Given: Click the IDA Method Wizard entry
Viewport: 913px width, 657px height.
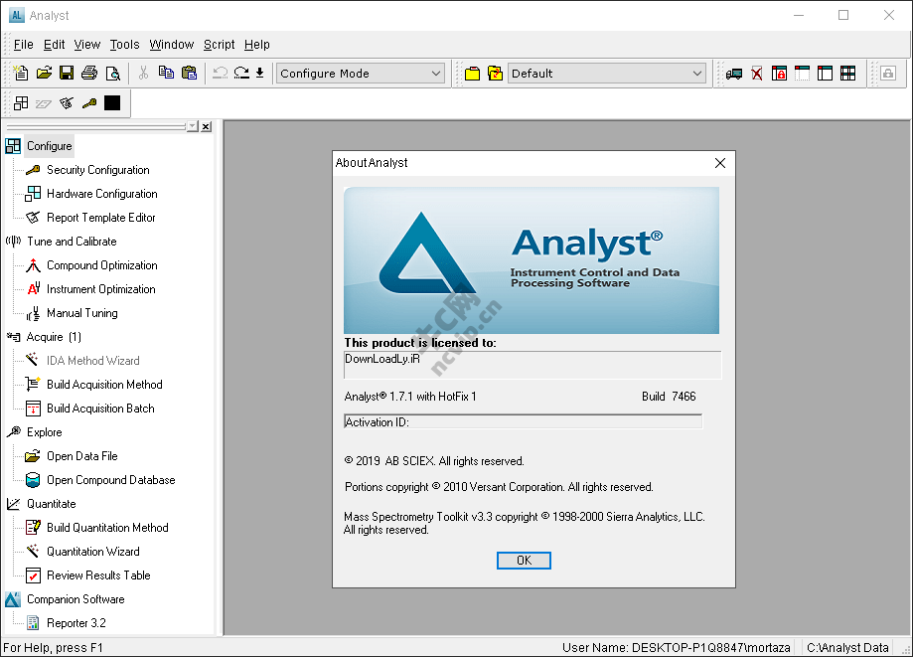Looking at the screenshot, I should [93, 361].
